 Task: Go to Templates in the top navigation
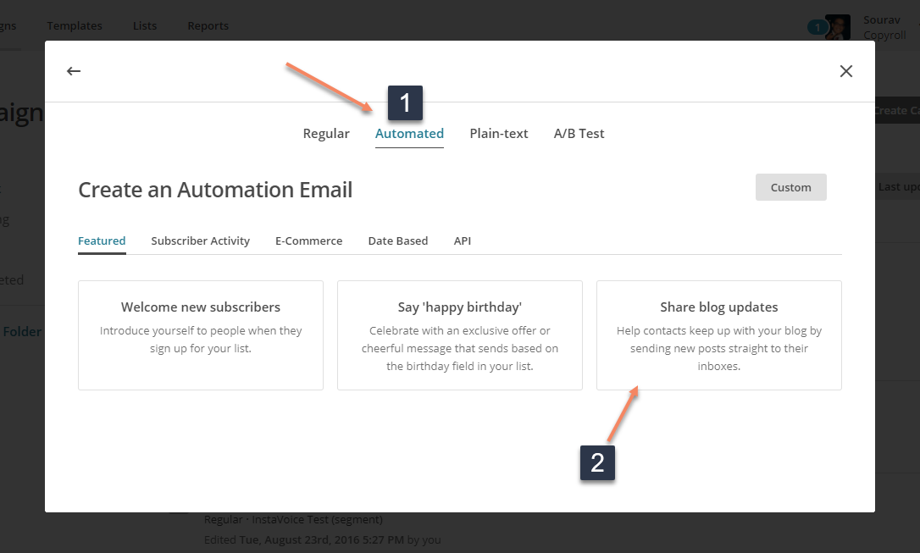[75, 25]
